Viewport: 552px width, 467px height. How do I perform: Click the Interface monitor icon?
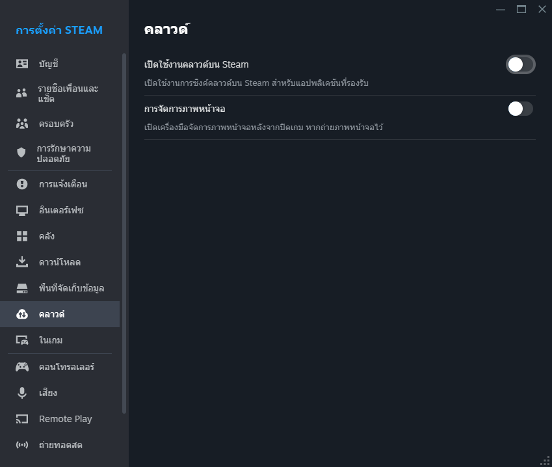(x=22, y=210)
